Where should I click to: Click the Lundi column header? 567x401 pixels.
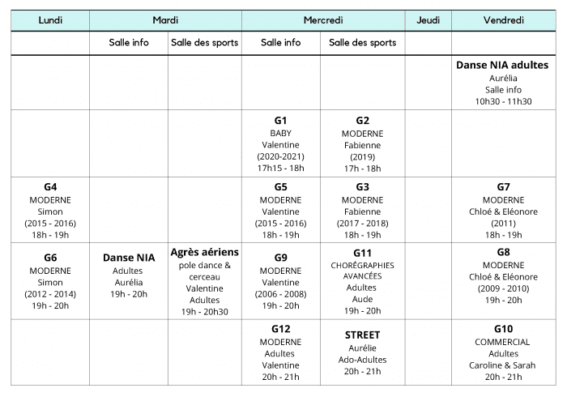[50, 19]
